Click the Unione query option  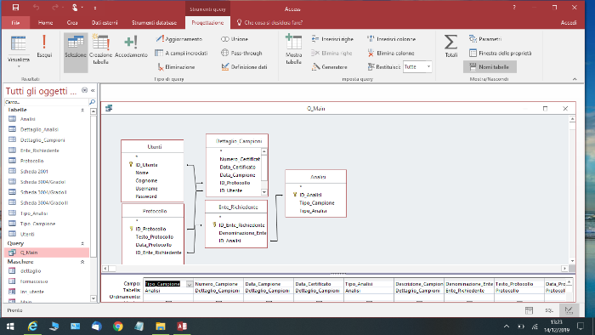pyautogui.click(x=235, y=39)
